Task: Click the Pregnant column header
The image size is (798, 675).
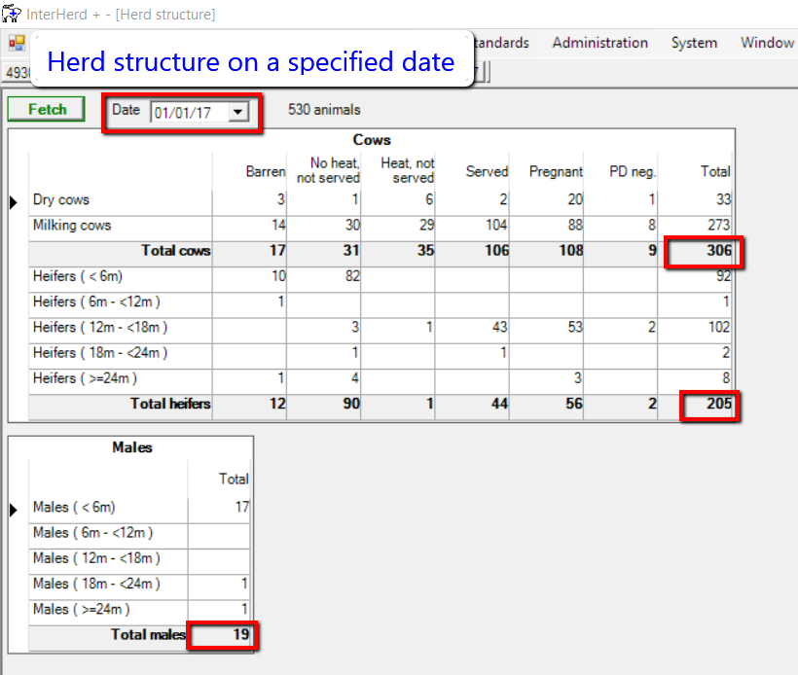Action: 556,171
